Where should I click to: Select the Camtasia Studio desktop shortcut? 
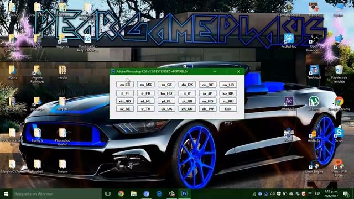(x=289, y=10)
